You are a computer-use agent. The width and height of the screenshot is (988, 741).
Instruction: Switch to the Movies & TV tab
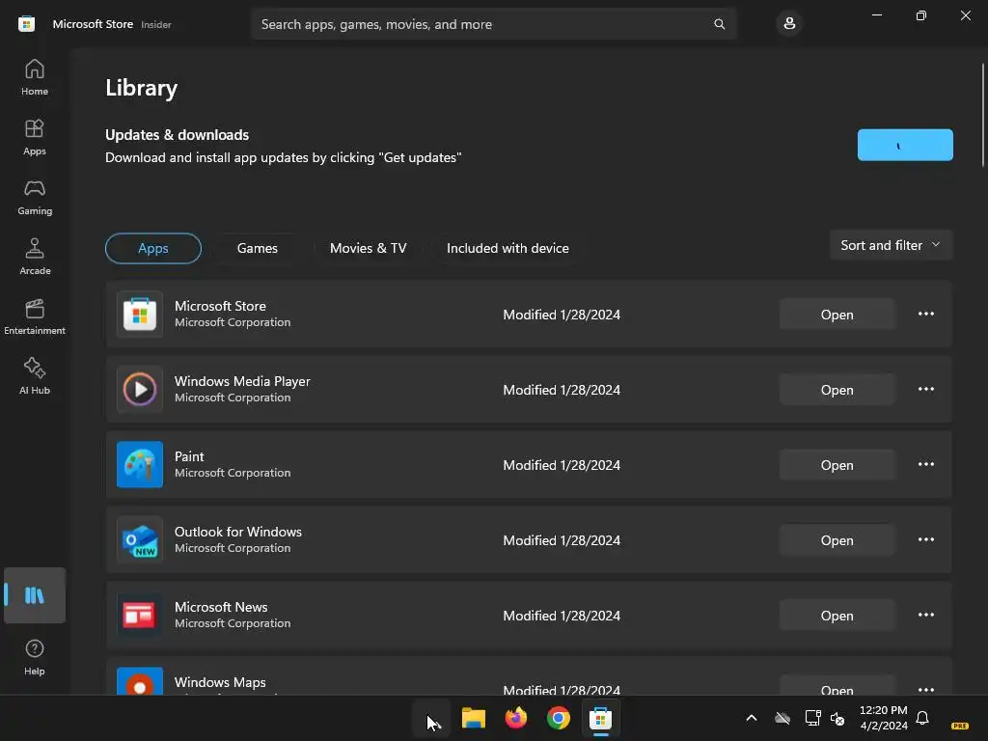pos(368,248)
